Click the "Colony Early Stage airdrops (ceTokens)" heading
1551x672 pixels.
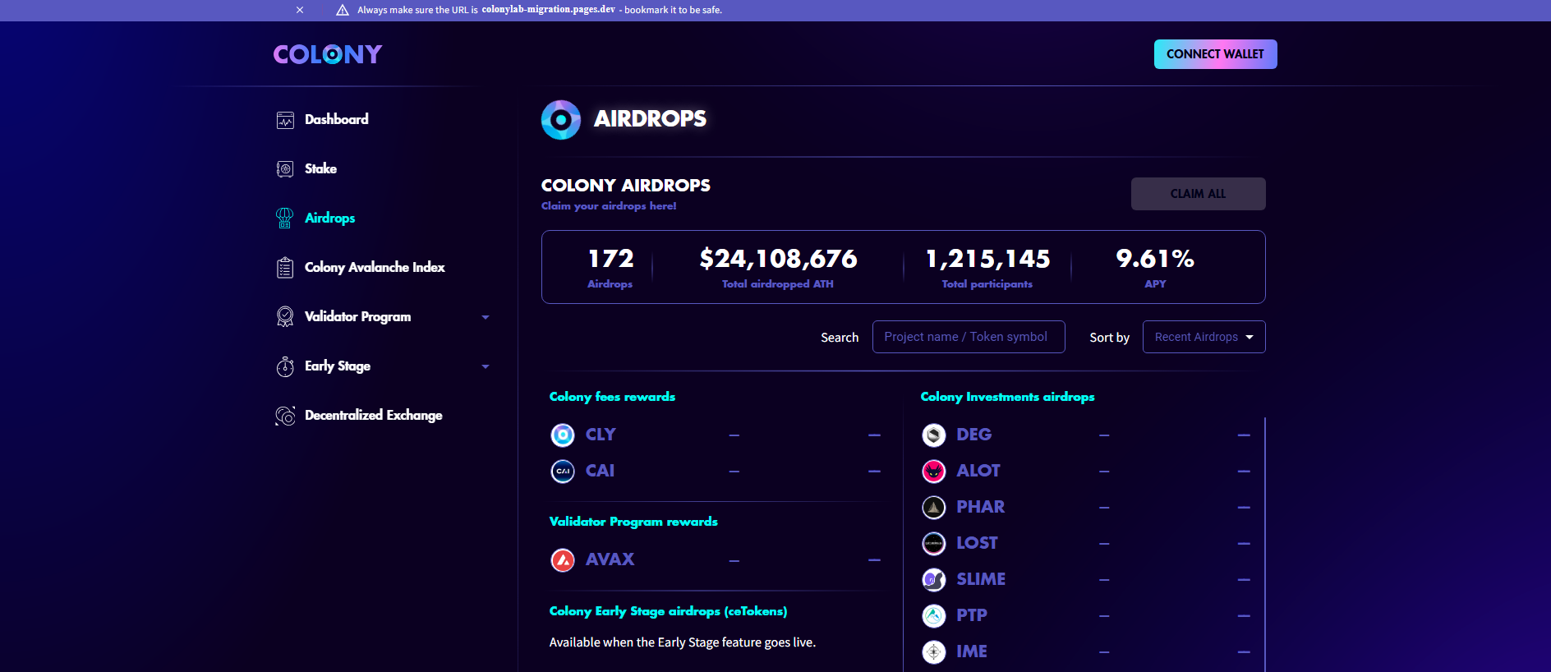click(x=668, y=611)
